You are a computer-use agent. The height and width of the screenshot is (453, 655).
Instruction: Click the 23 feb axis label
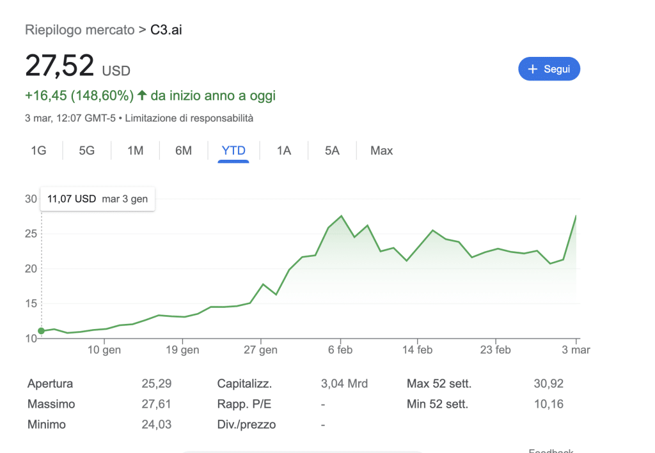coord(496,350)
